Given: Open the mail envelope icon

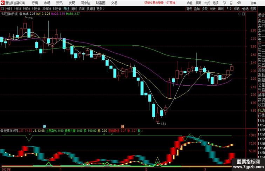Looking at the screenshot, I should coord(239,3).
